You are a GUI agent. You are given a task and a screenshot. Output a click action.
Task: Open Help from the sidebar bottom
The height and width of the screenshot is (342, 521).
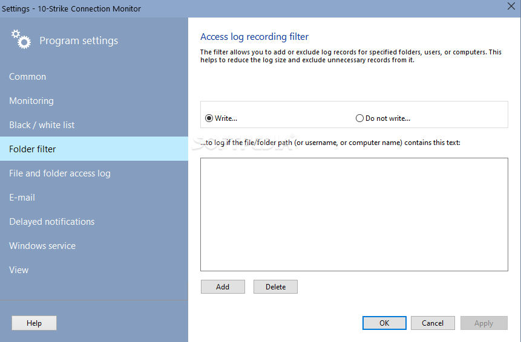pos(34,323)
